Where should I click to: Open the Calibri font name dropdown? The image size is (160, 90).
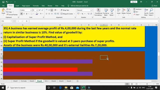coord(31,10)
